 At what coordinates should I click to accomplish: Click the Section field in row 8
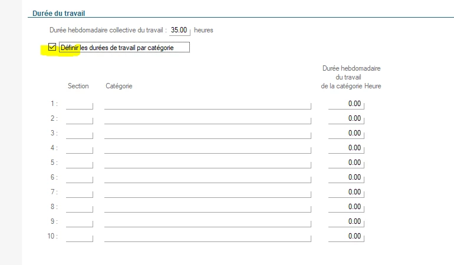coord(80,207)
